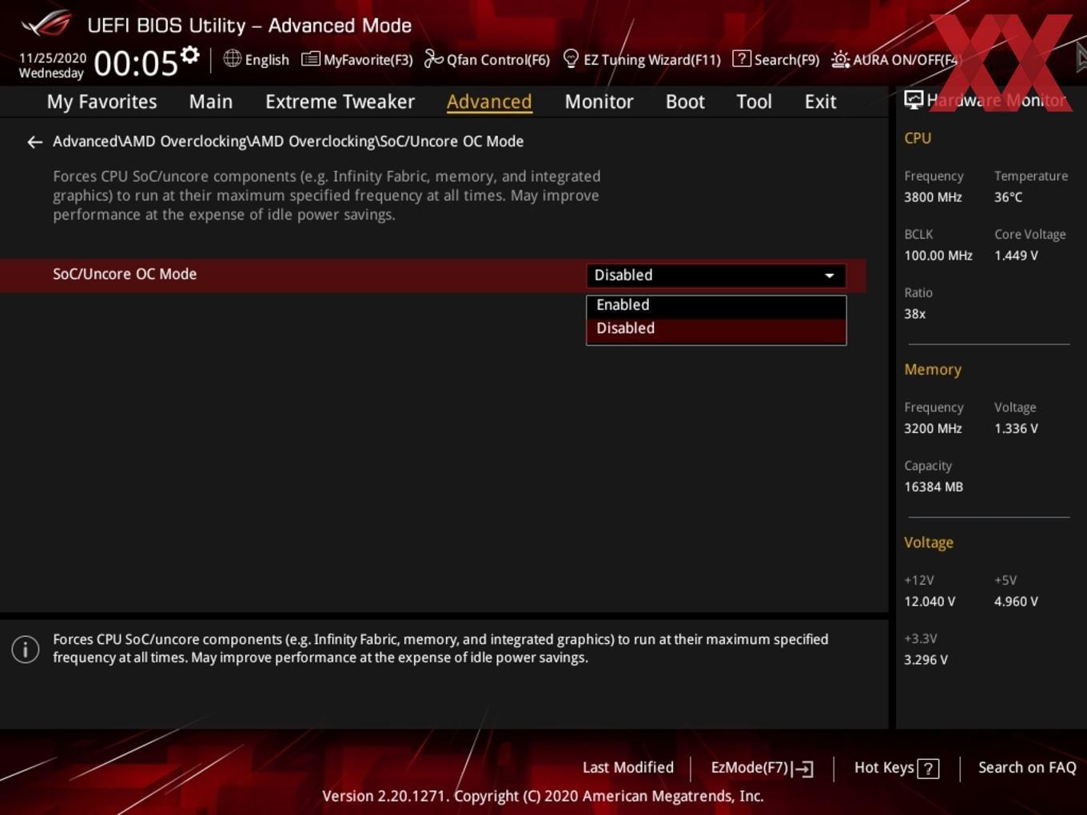Image resolution: width=1087 pixels, height=815 pixels.
Task: Click the Memory section heading
Action: click(x=933, y=370)
